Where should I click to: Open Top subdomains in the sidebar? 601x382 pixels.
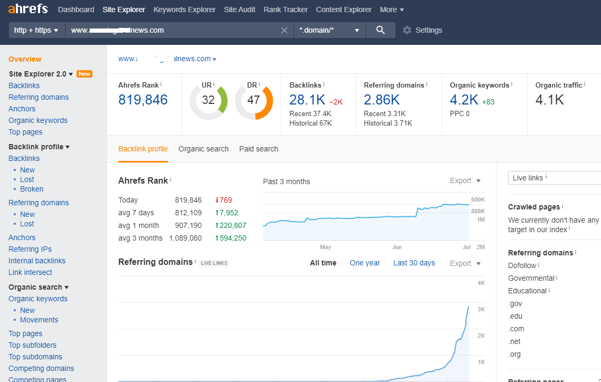pos(35,357)
